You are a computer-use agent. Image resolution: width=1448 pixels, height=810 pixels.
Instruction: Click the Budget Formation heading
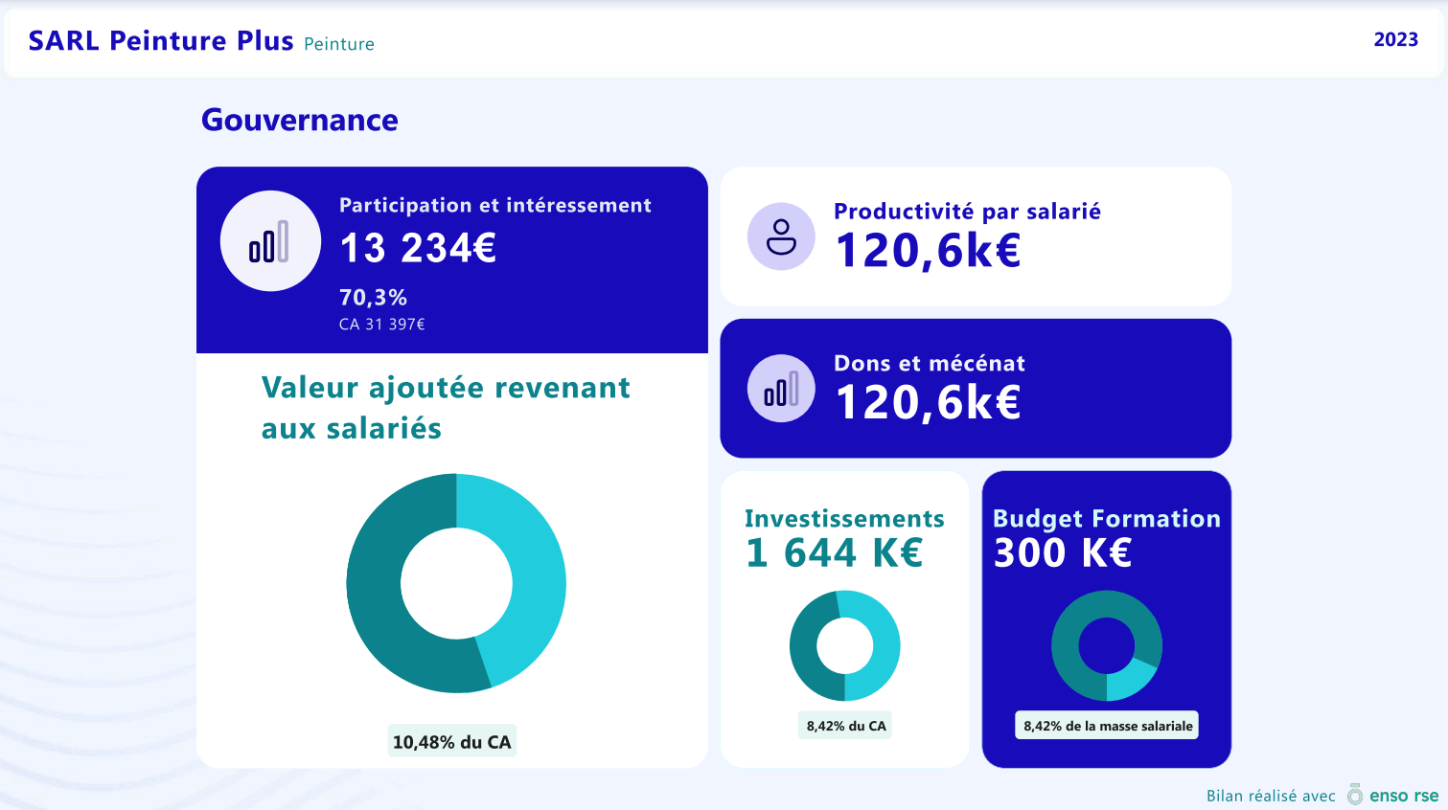1107,519
